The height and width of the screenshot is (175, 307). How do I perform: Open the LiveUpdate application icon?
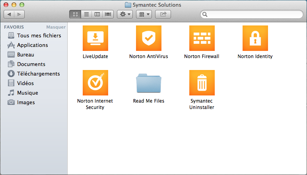pos(95,38)
